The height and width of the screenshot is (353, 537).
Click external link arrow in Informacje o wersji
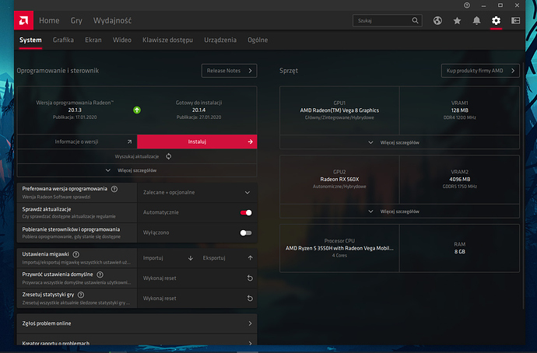[x=129, y=142]
